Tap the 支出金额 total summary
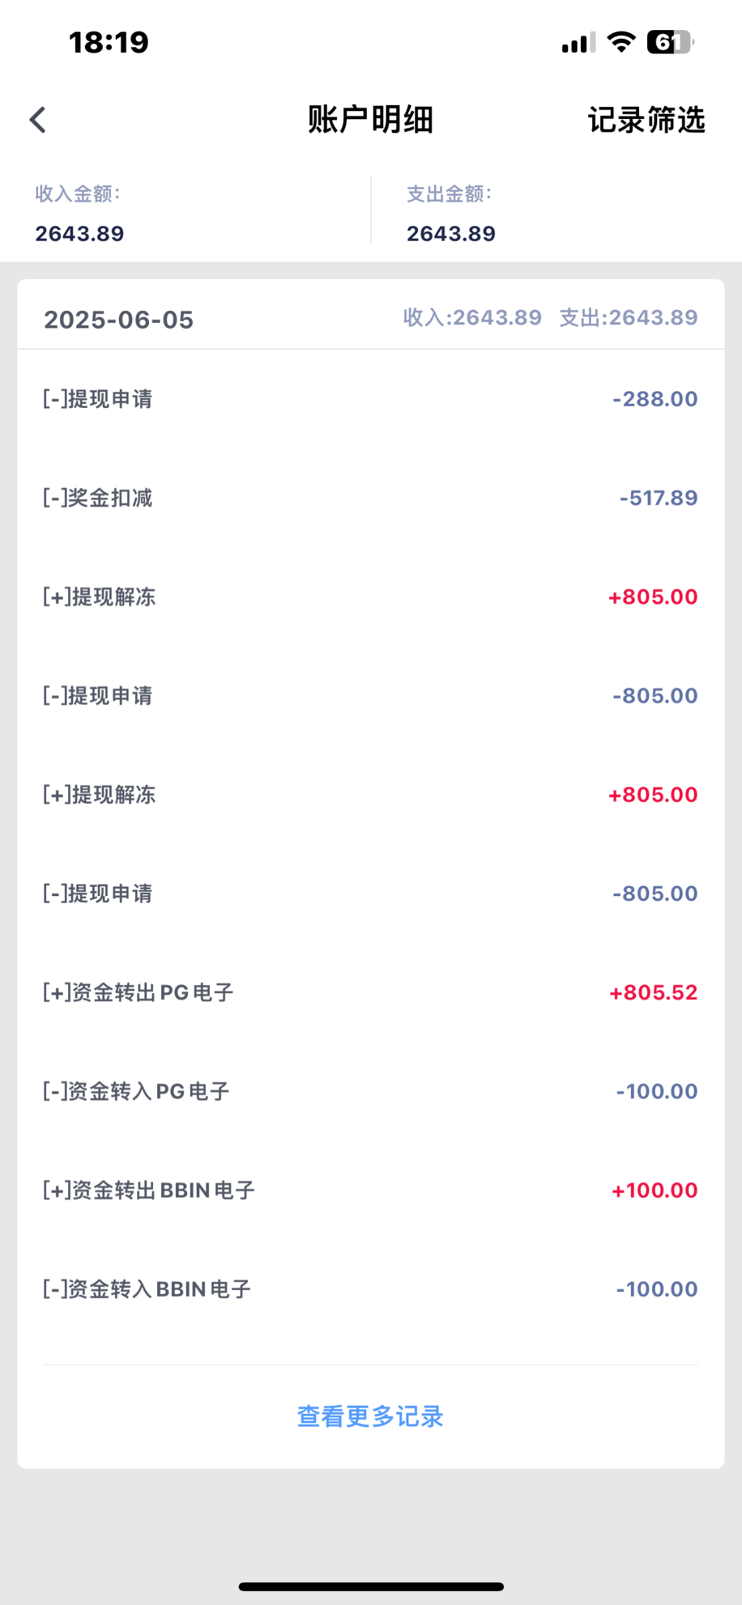The image size is (742, 1605). pyautogui.click(x=451, y=214)
